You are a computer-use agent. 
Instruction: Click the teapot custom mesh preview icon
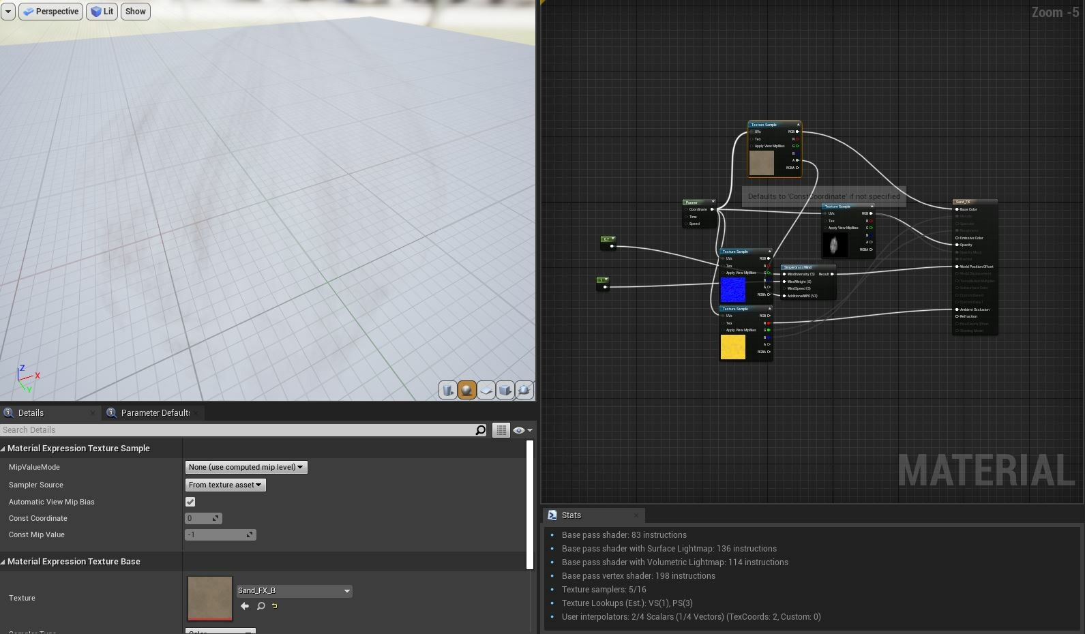click(x=524, y=390)
